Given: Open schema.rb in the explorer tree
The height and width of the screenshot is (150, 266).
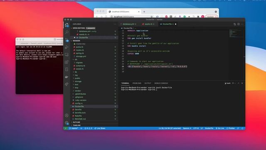Looking at the screenshot, I should [x=94, y=66].
